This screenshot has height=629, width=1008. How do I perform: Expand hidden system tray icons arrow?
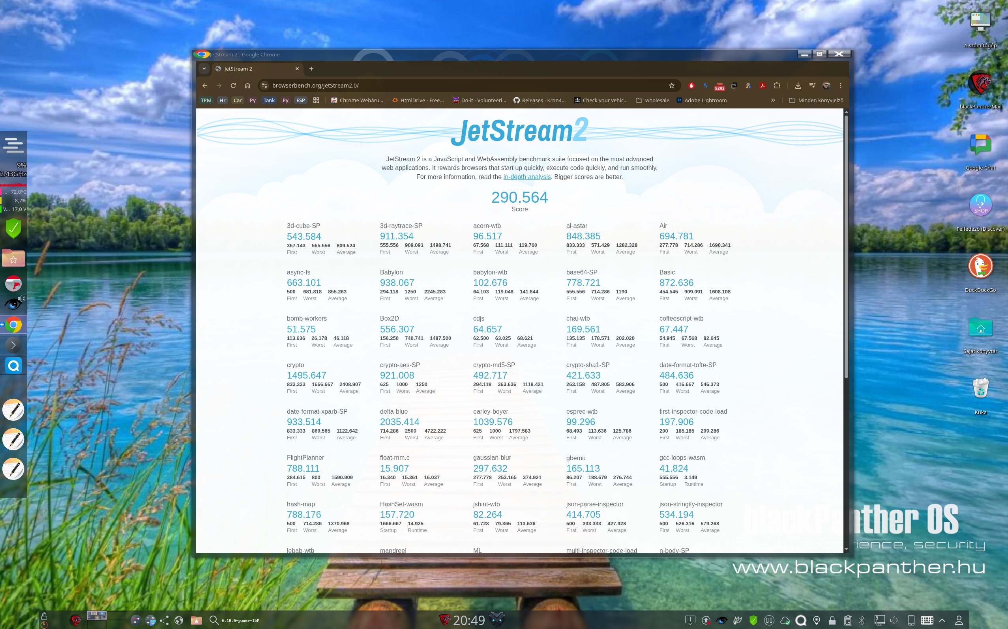(x=942, y=620)
